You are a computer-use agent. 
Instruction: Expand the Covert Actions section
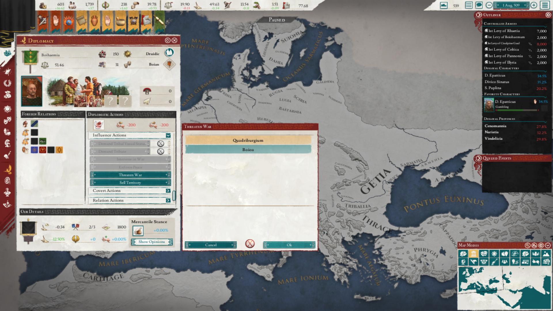(x=168, y=191)
